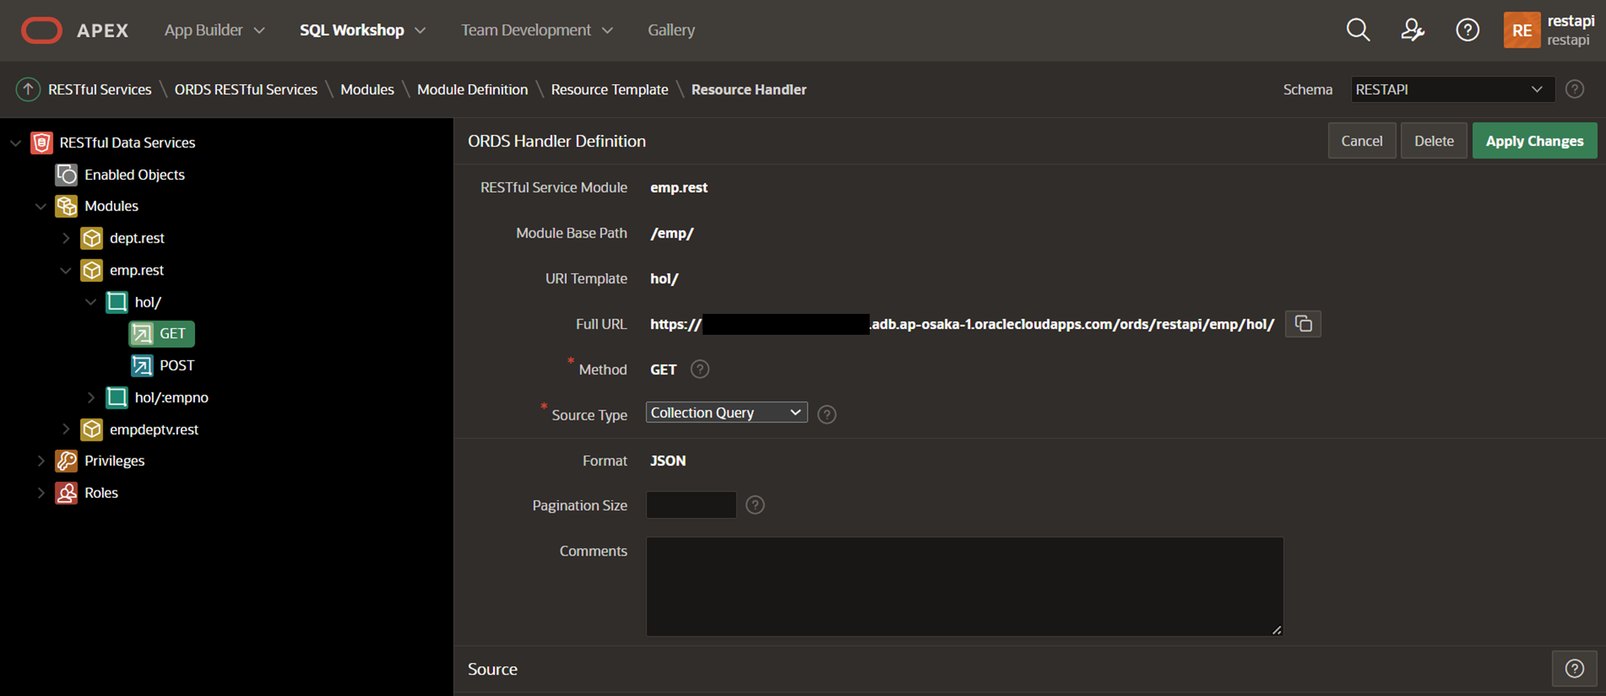This screenshot has height=696, width=1606.
Task: Collapse the RESTful Data Services tree root
Action: 15,143
